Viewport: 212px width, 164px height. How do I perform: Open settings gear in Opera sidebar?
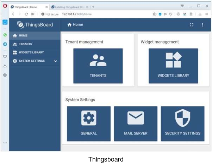5,75
